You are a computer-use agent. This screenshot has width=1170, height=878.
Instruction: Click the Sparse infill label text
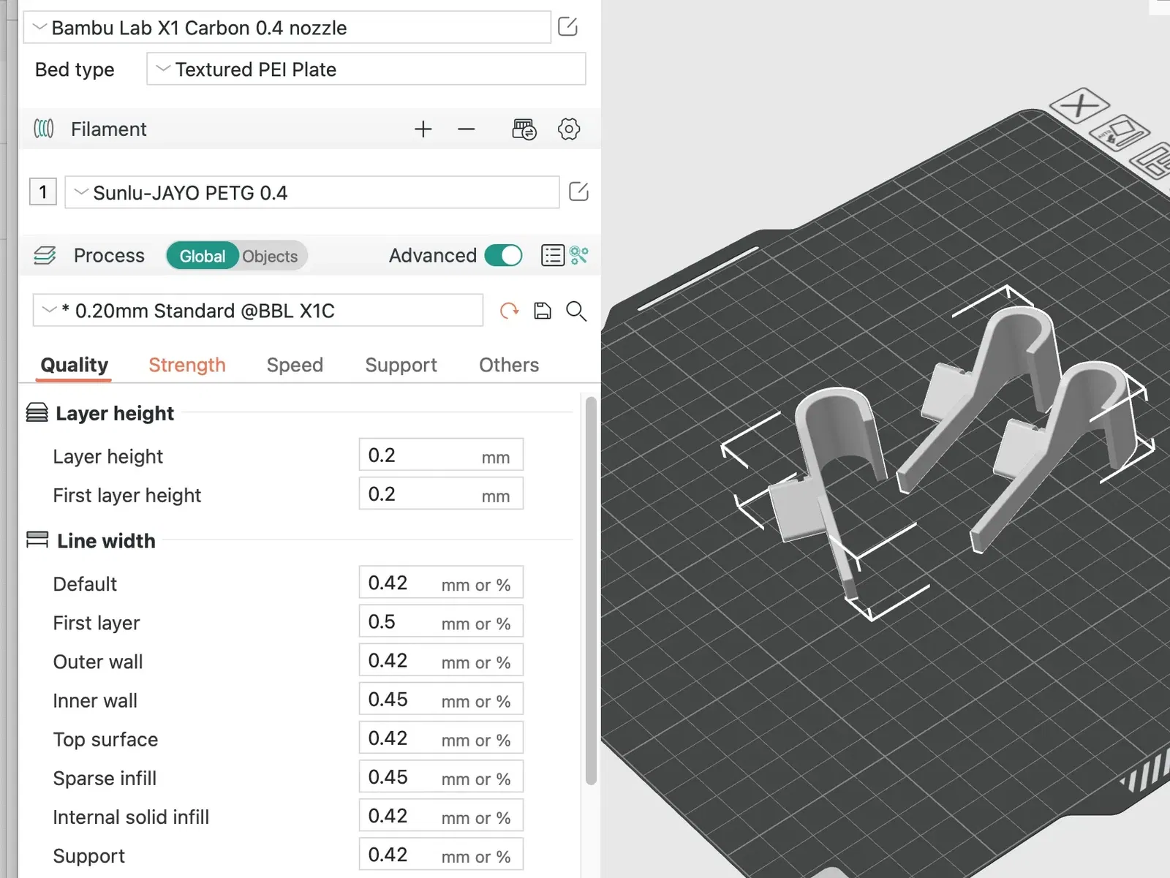point(105,778)
